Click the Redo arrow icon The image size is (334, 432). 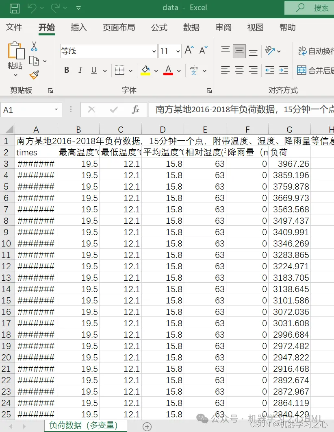tap(55, 8)
